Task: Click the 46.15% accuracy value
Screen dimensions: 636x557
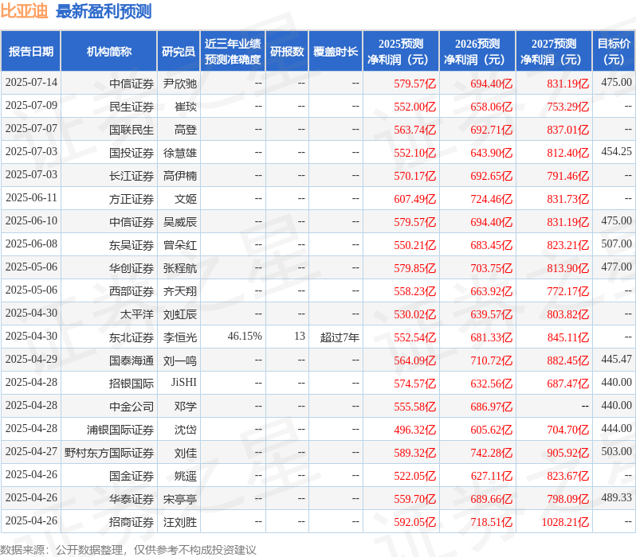Action: (x=245, y=337)
